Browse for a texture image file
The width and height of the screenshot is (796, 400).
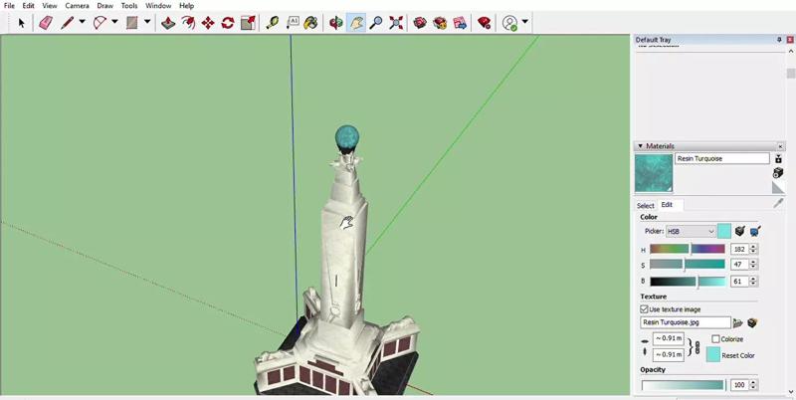pyautogui.click(x=738, y=322)
